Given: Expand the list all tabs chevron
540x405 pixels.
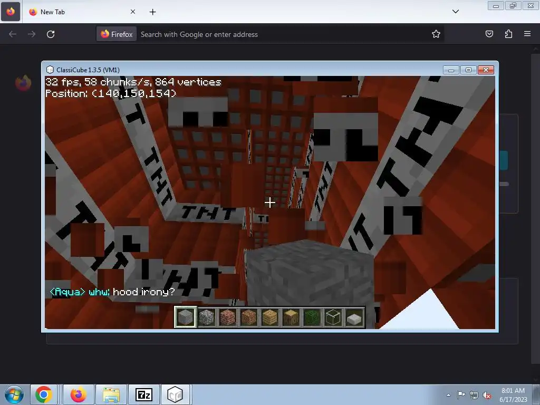Looking at the screenshot, I should pyautogui.click(x=455, y=12).
